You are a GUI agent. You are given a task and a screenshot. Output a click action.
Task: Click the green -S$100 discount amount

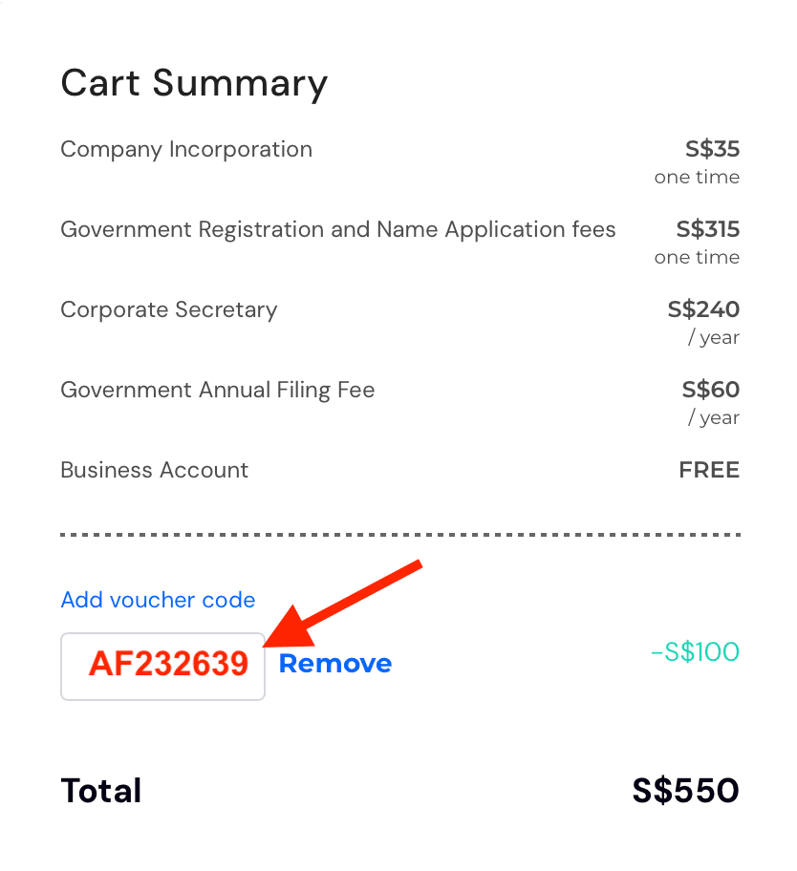click(x=695, y=652)
